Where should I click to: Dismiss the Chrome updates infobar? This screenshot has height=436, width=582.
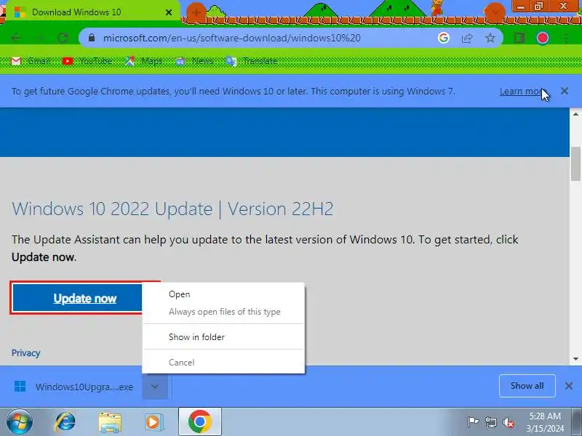(565, 91)
